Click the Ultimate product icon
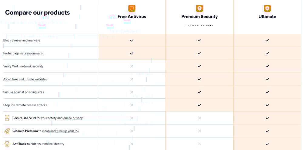Image resolution: width=303 pixels, height=150 pixels. pos(267,8)
